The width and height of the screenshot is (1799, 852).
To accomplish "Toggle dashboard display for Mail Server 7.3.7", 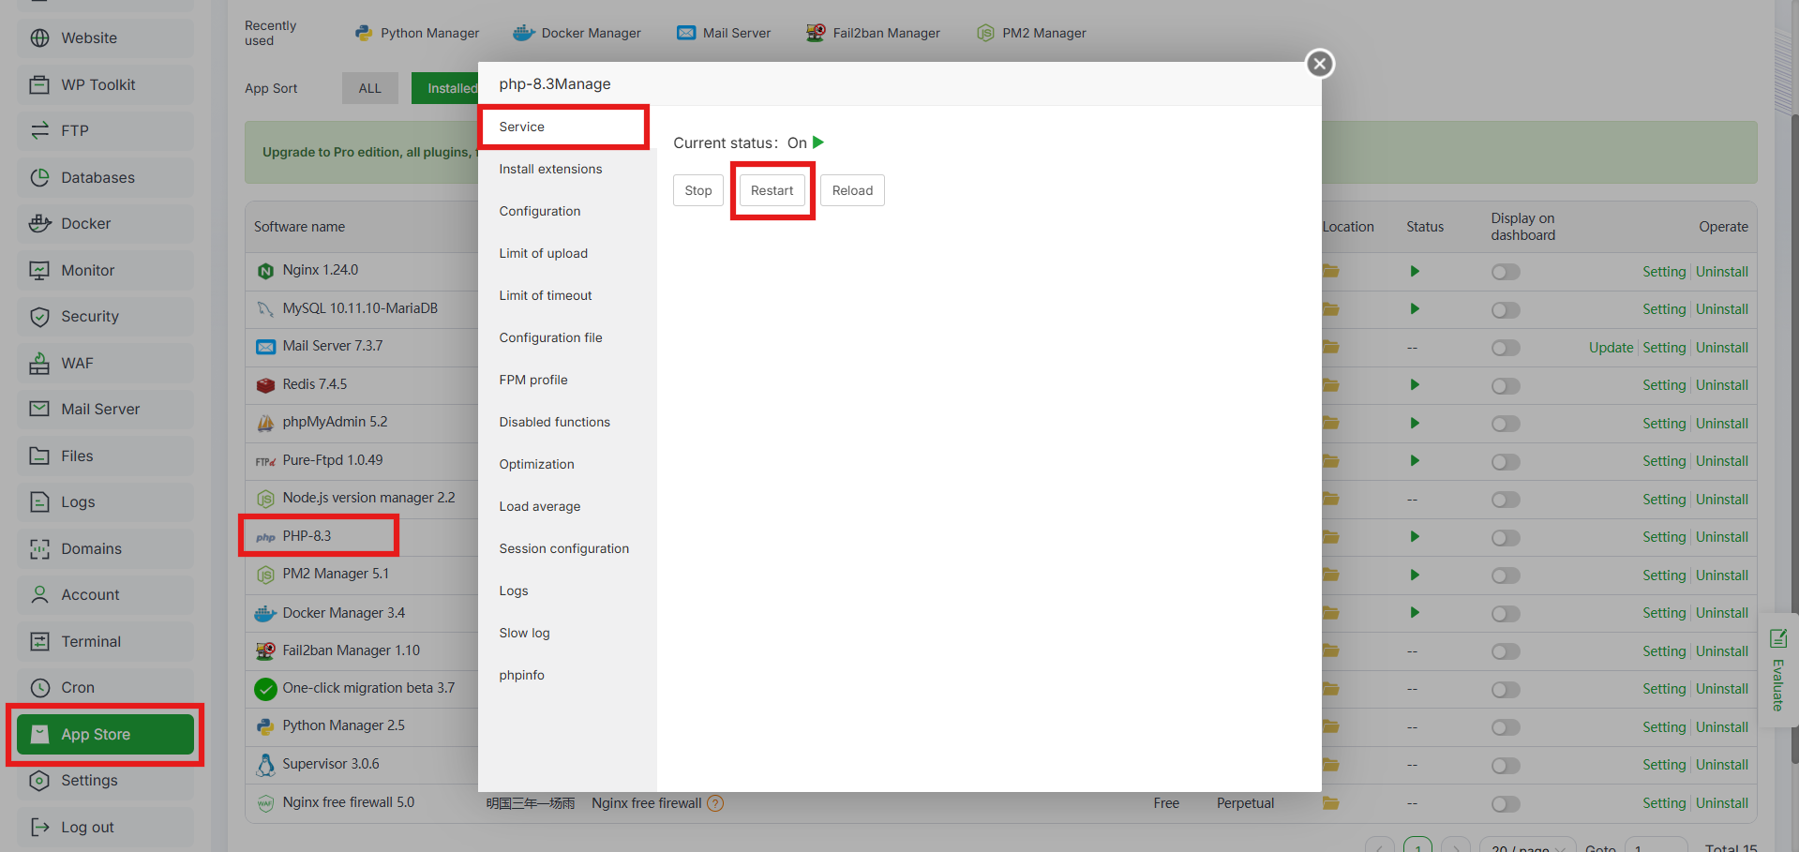I will coord(1506,349).
